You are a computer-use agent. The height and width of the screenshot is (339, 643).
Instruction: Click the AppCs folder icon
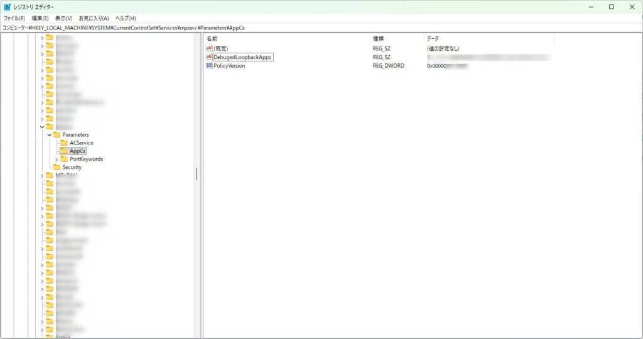pyautogui.click(x=63, y=151)
